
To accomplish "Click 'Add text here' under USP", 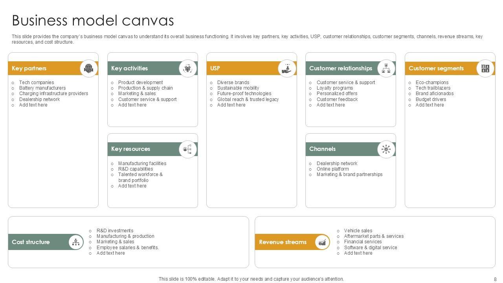I will 231,105.
